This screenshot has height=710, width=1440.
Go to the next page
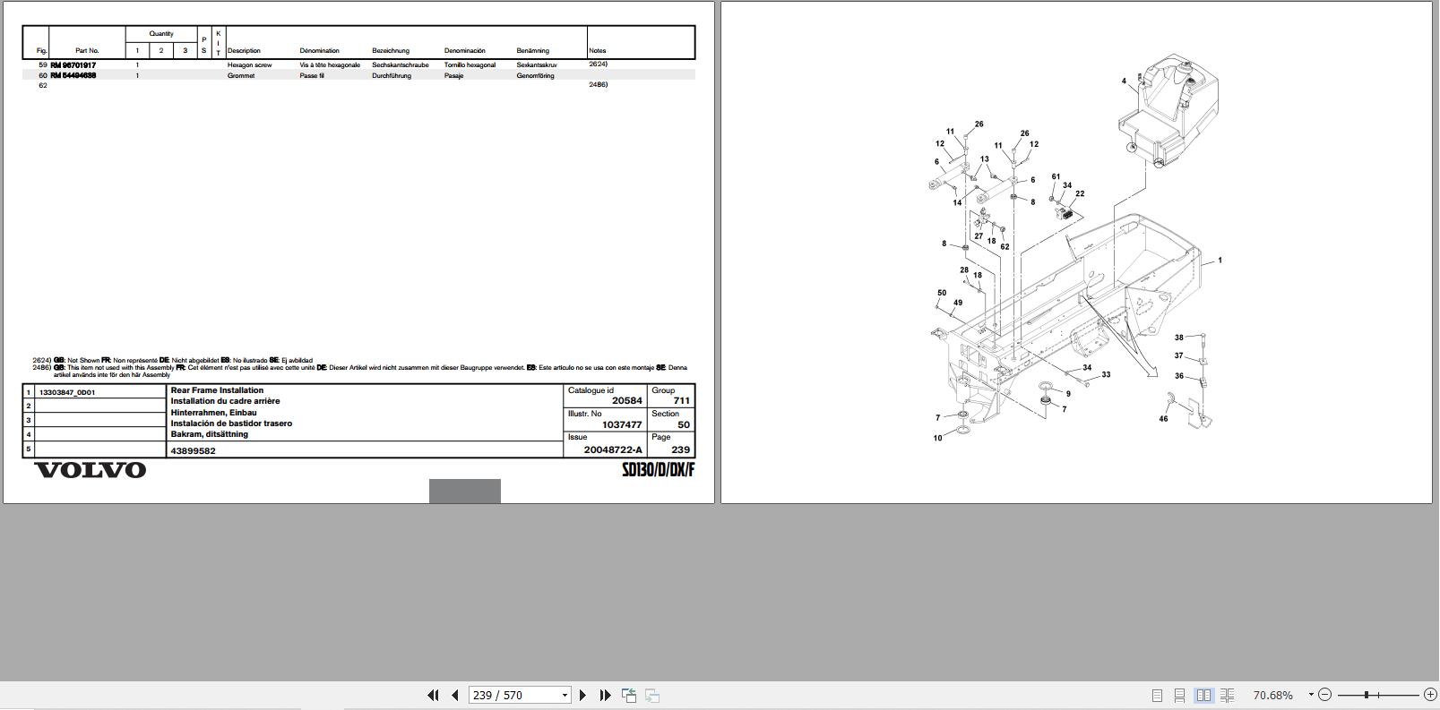583,695
